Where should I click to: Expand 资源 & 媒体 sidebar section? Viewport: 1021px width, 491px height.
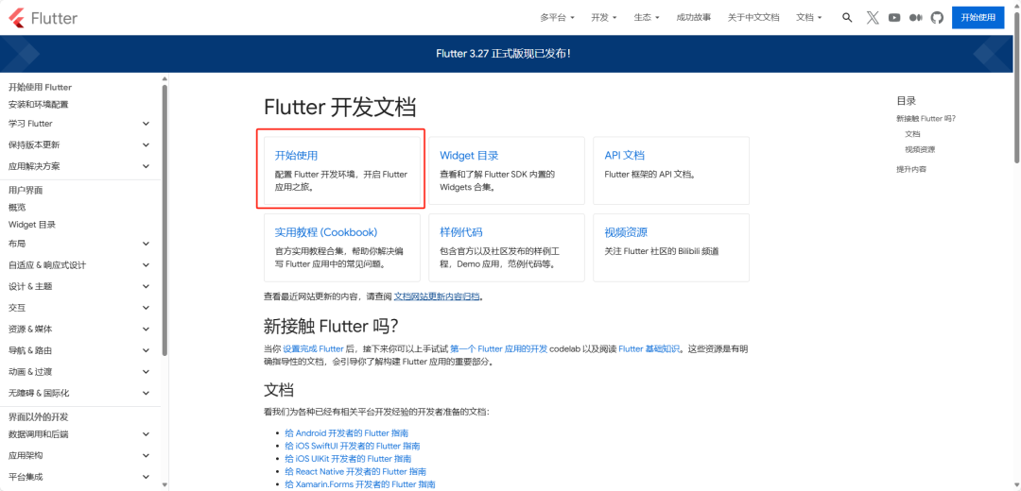79,330
